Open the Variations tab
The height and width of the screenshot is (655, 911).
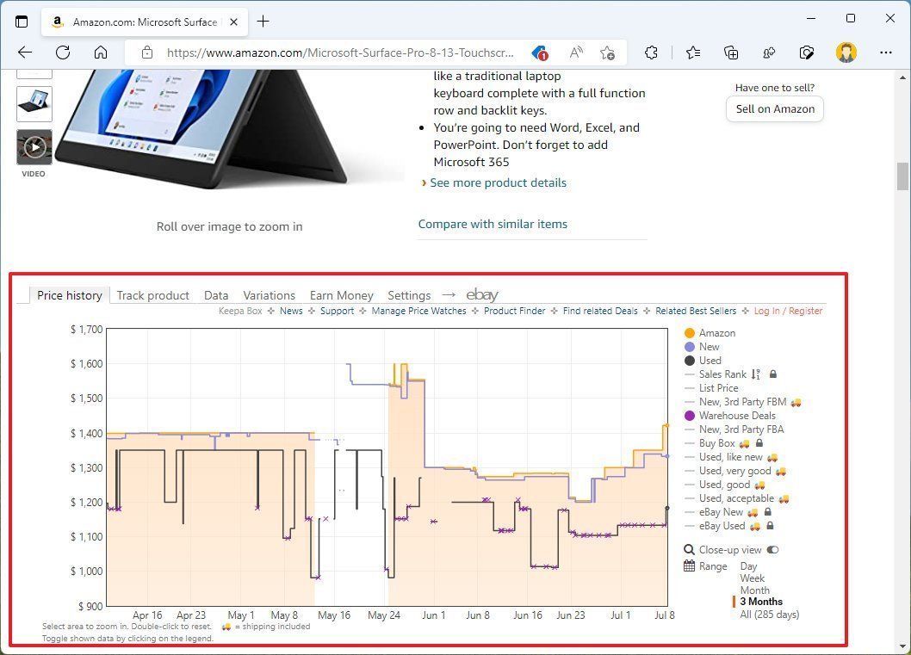pos(269,295)
